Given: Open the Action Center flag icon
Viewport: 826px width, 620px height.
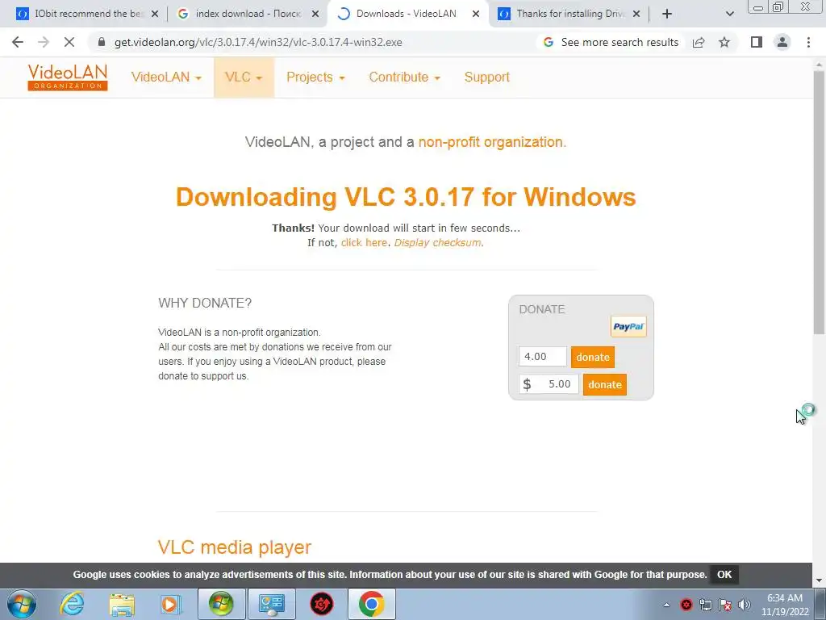Looking at the screenshot, I should tap(725, 605).
